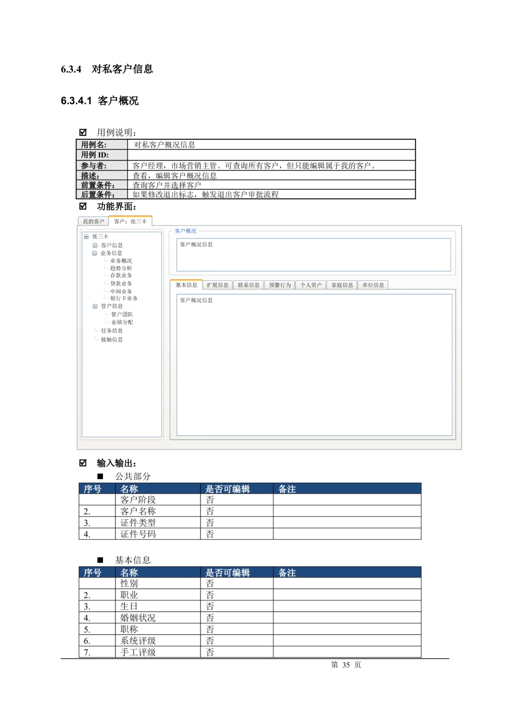
Task: Show the 家庭信息 tab
Action: pos(342,285)
